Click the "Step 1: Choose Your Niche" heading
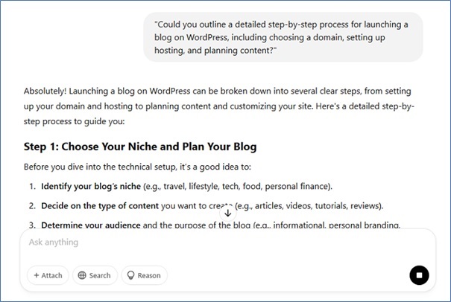This screenshot has width=451, height=302. click(x=140, y=147)
